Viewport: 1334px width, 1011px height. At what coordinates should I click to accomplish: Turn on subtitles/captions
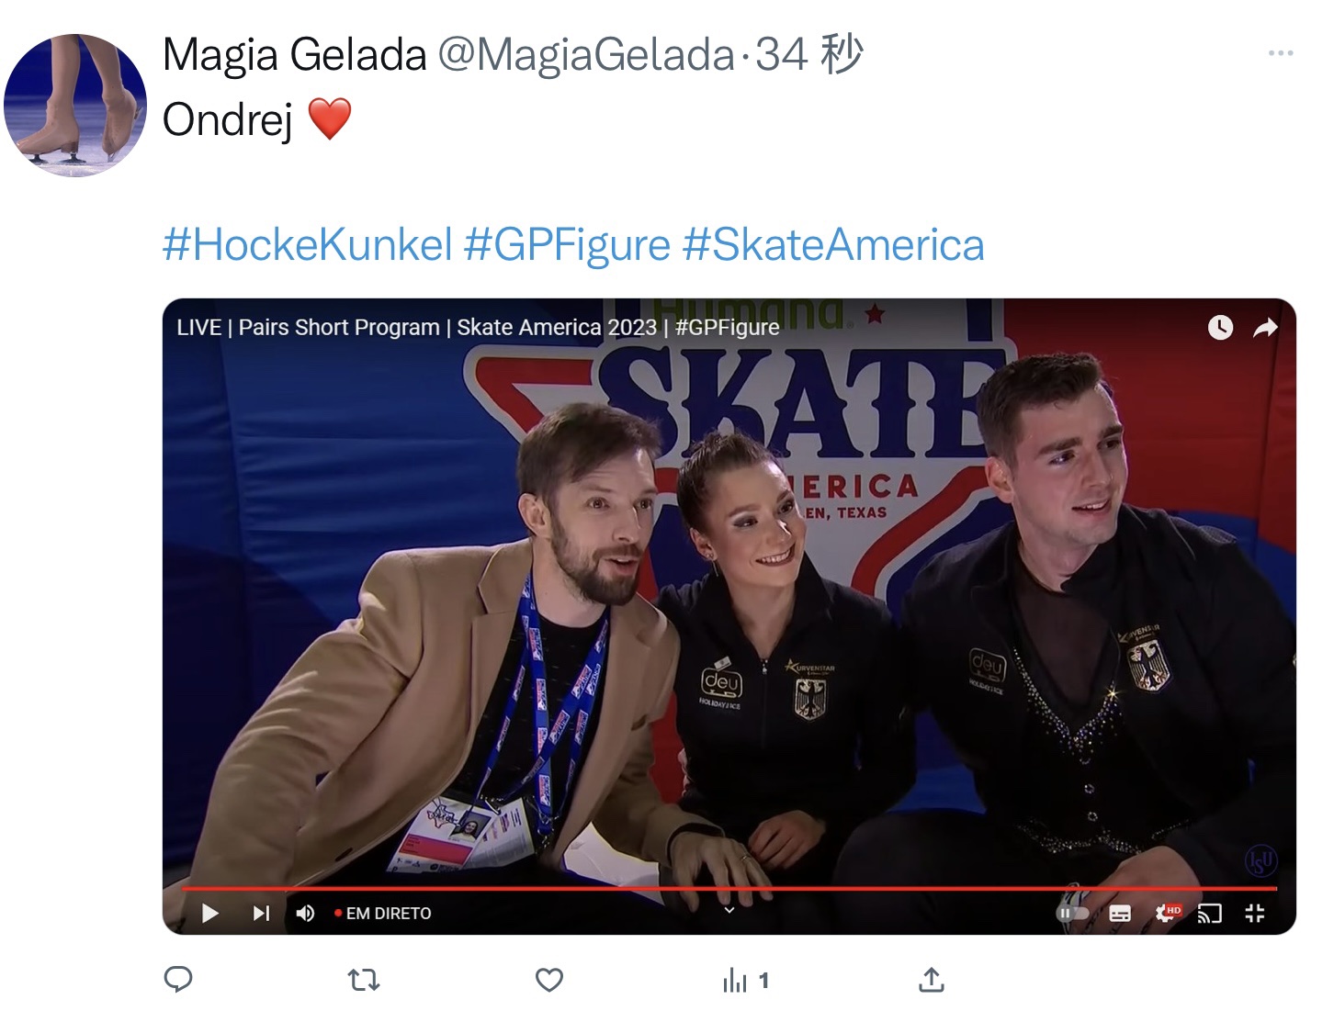[x=1120, y=913]
